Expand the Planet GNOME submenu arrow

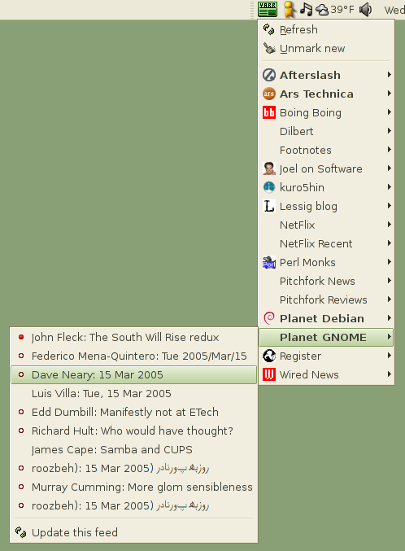(x=390, y=336)
